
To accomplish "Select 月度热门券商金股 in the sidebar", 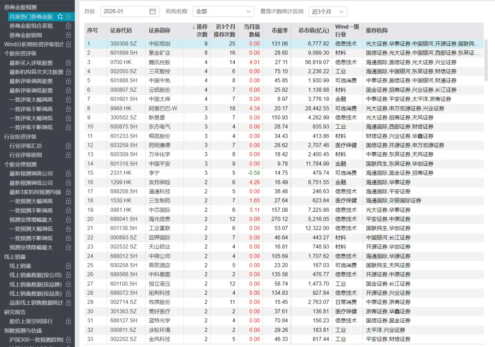I will pos(31,17).
